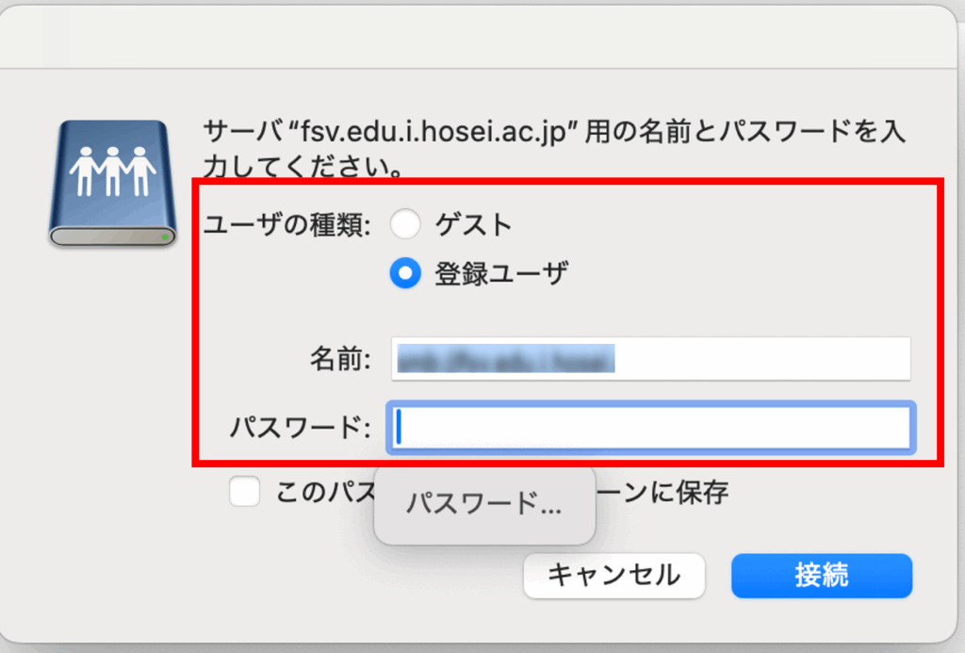Focus the パスワード input field
This screenshot has width=965, height=653.
point(650,429)
